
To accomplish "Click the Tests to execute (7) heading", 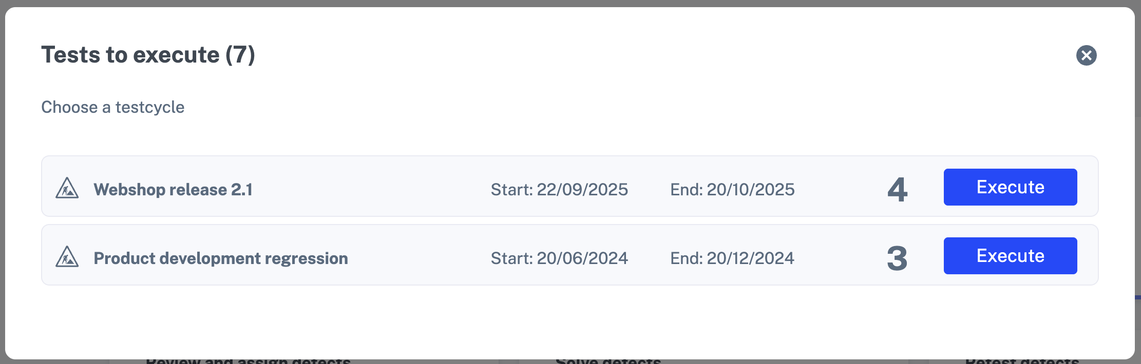I will [x=148, y=55].
